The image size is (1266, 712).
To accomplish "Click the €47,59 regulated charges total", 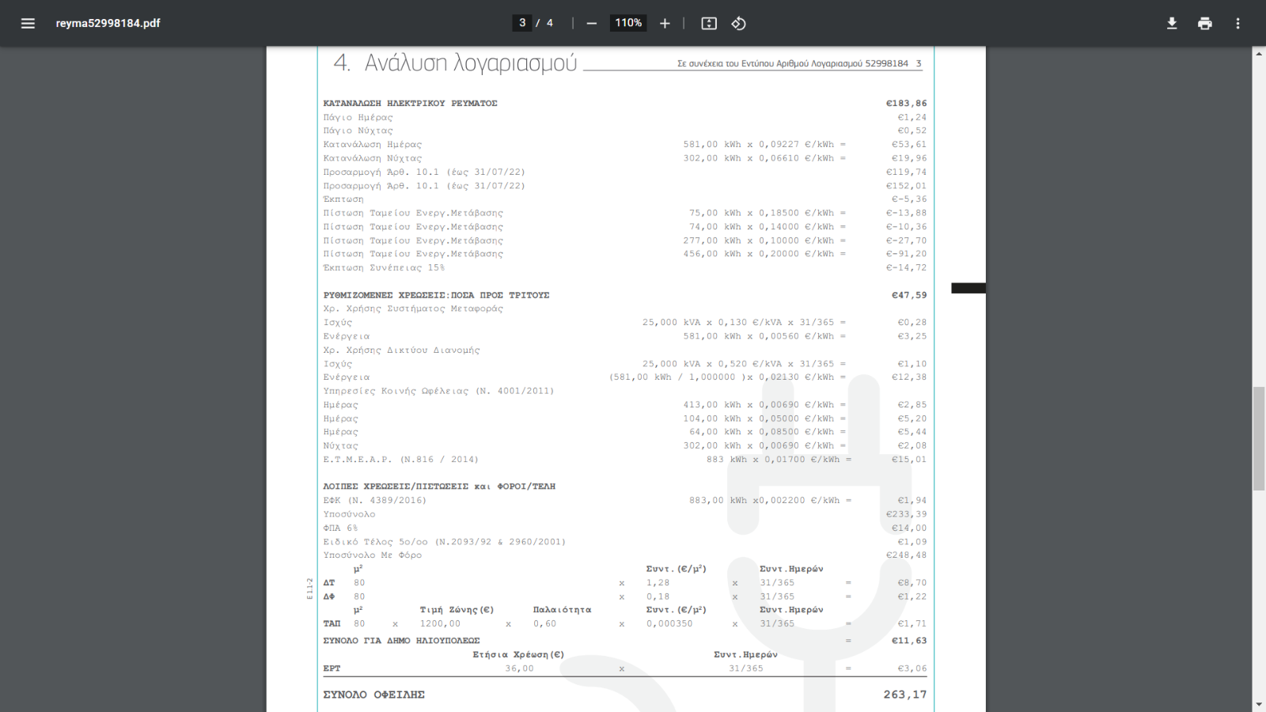I will tap(909, 295).
